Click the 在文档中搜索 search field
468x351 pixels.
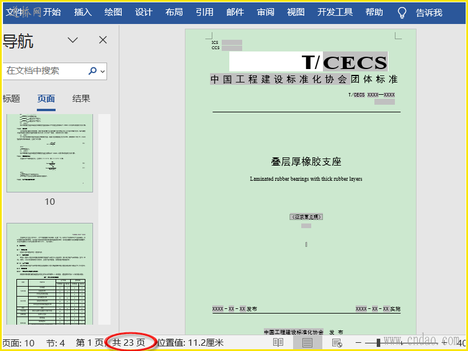[x=45, y=71]
